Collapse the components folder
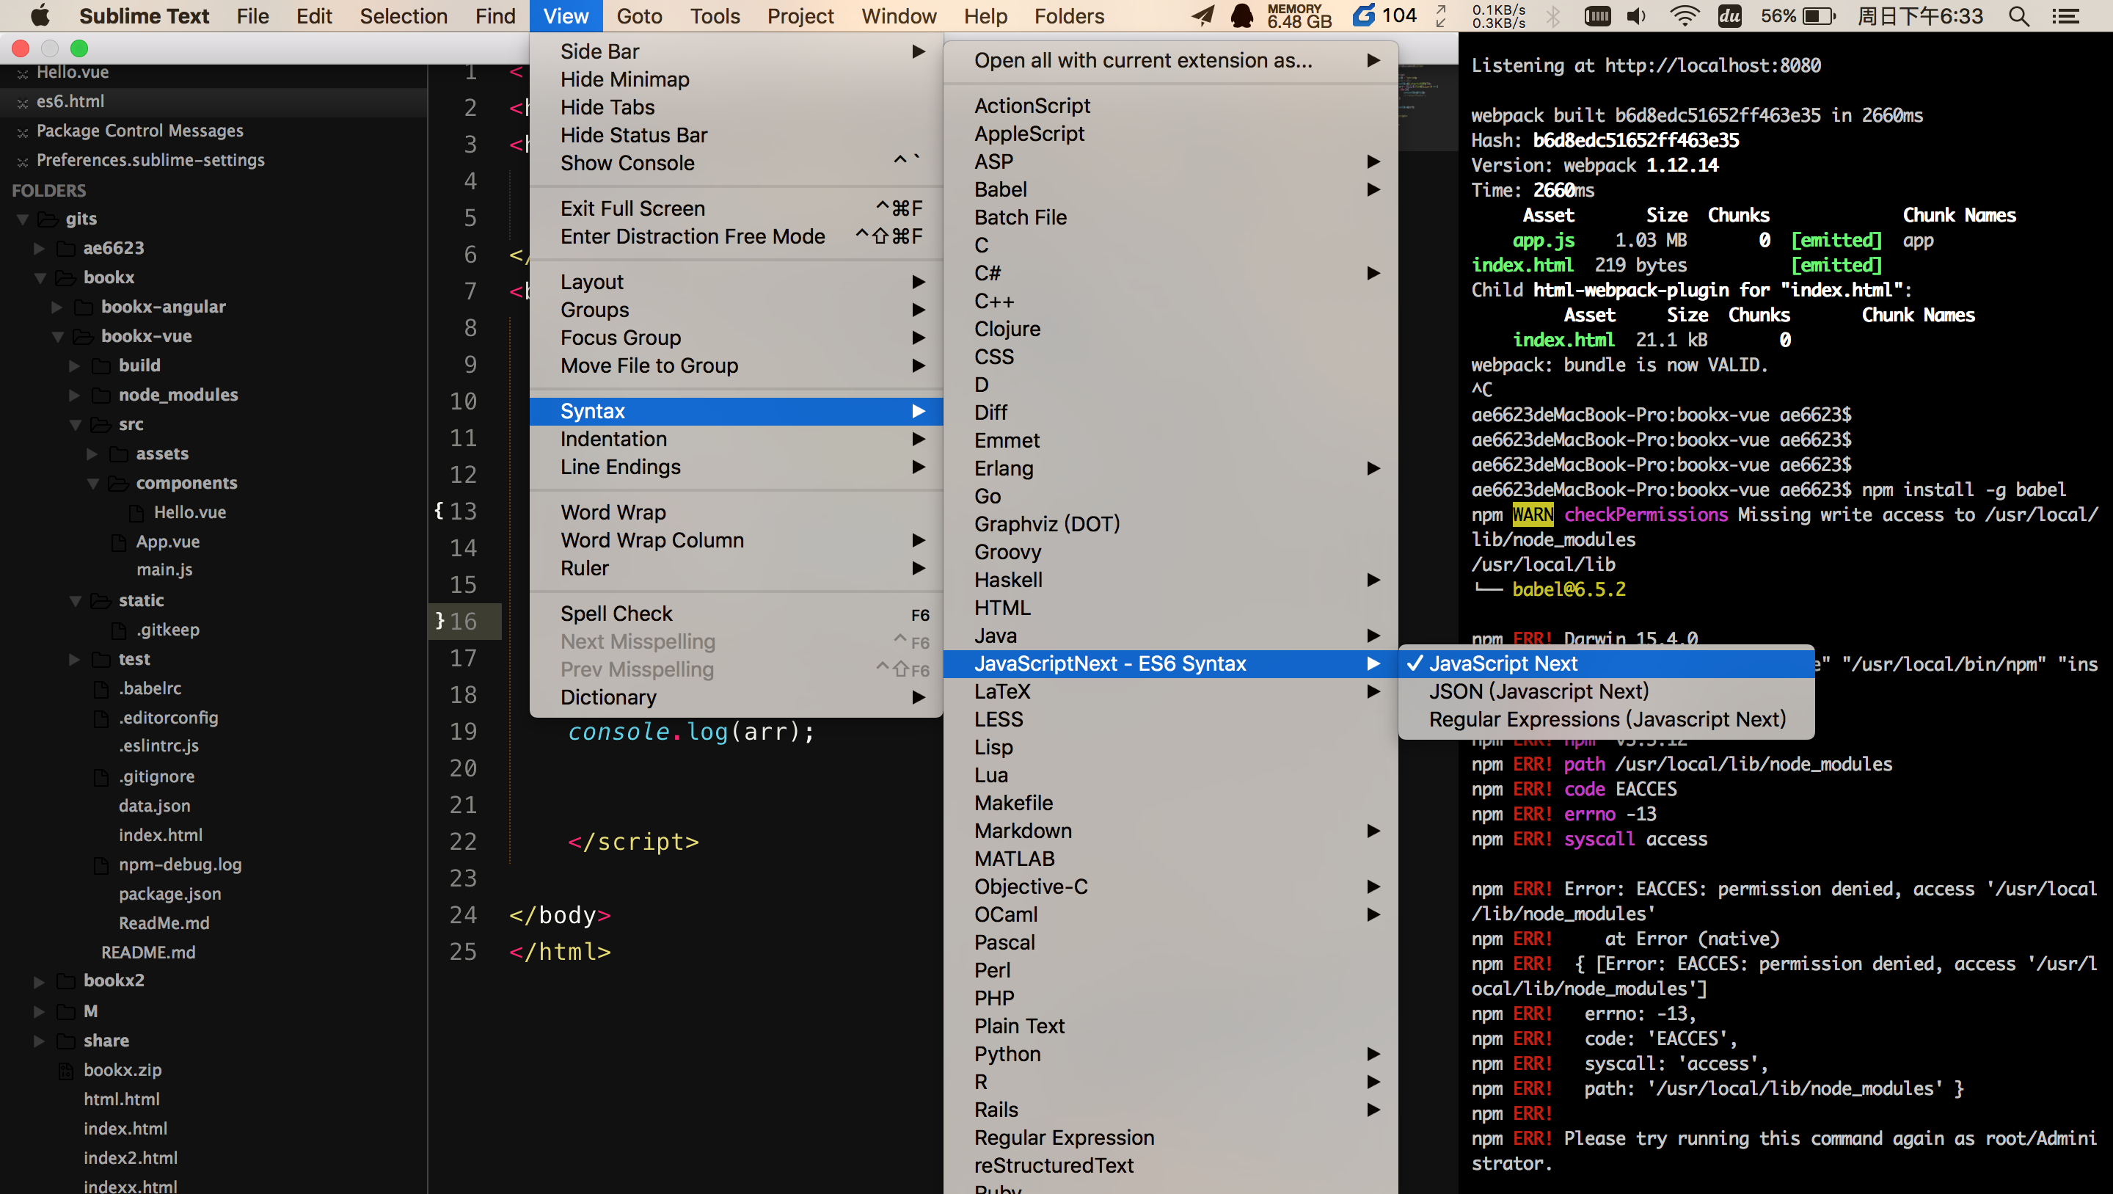This screenshot has height=1194, width=2113. click(92, 484)
